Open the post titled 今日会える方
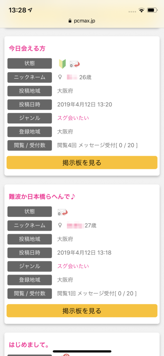The width and height of the screenshot is (164, 356). 27,48
